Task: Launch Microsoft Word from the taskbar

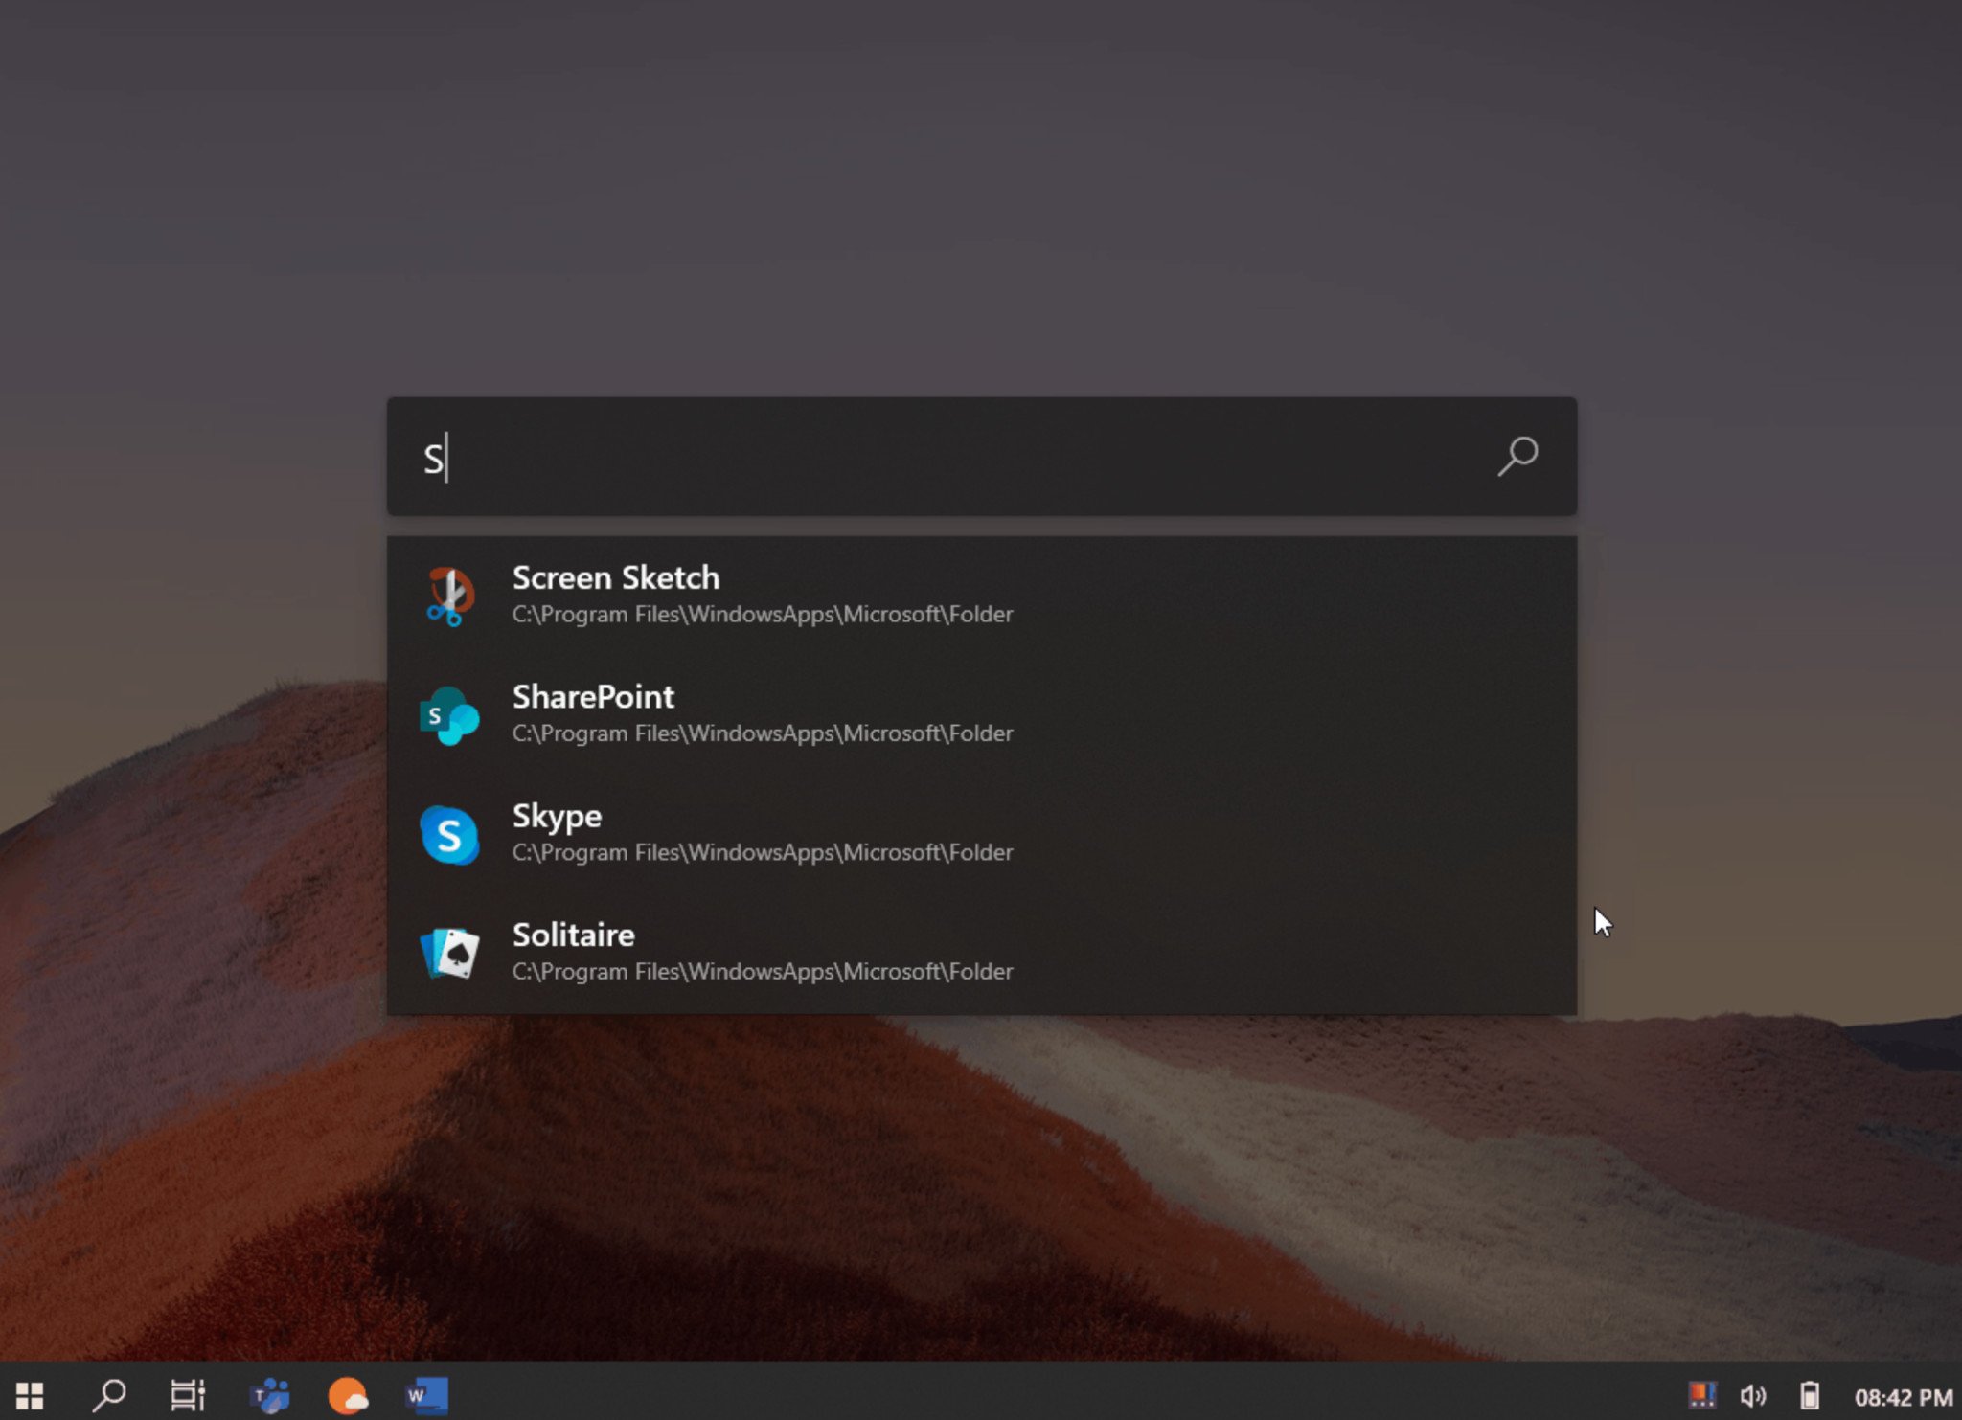Action: [x=427, y=1395]
